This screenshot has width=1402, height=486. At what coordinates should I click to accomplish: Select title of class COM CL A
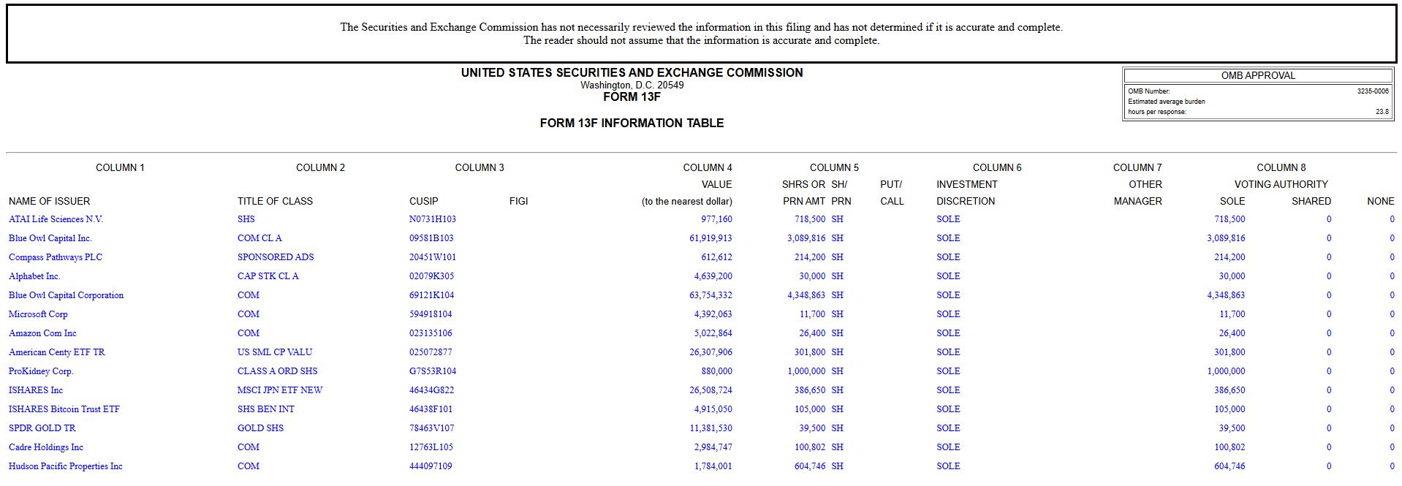coord(259,238)
